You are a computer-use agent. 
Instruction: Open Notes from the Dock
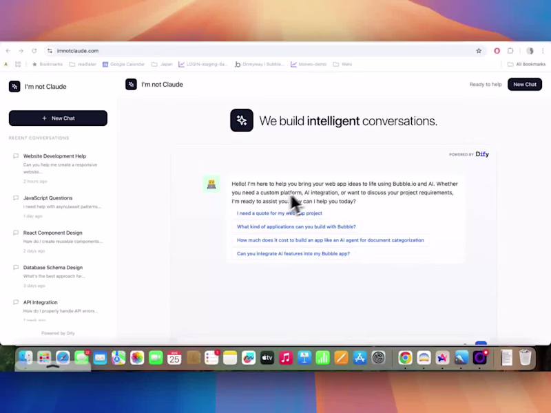[230, 358]
